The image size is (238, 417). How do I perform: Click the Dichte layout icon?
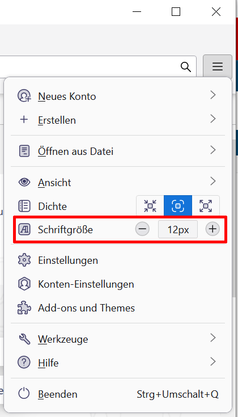pyautogui.click(x=24, y=206)
